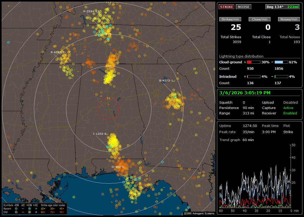Image resolution: width=304 pixels, height=217 pixels.
Task: Click the Bng 134° bearing readout
Action: (x=275, y=7)
